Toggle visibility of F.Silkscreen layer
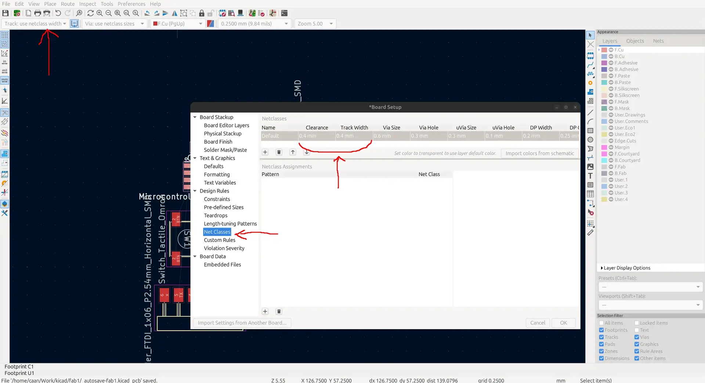 [x=611, y=89]
